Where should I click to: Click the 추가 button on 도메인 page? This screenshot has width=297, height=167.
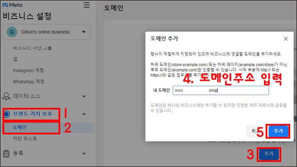click(x=269, y=154)
